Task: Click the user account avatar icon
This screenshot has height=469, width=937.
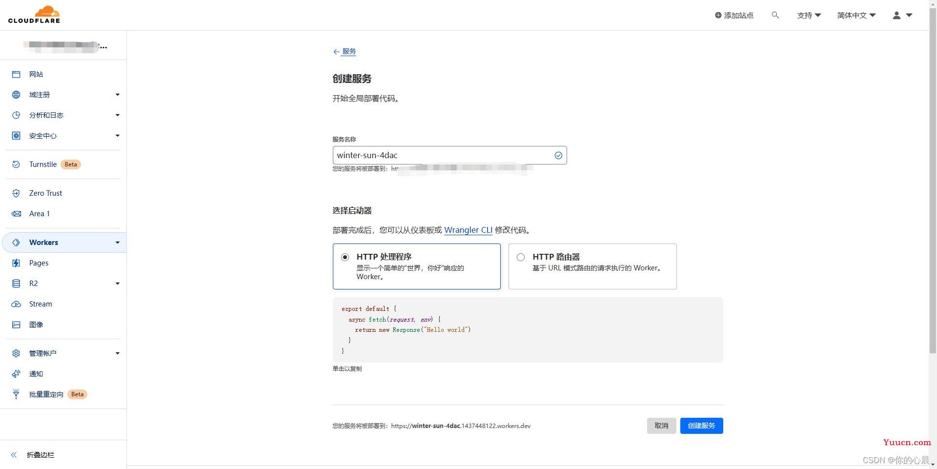Action: click(x=896, y=15)
